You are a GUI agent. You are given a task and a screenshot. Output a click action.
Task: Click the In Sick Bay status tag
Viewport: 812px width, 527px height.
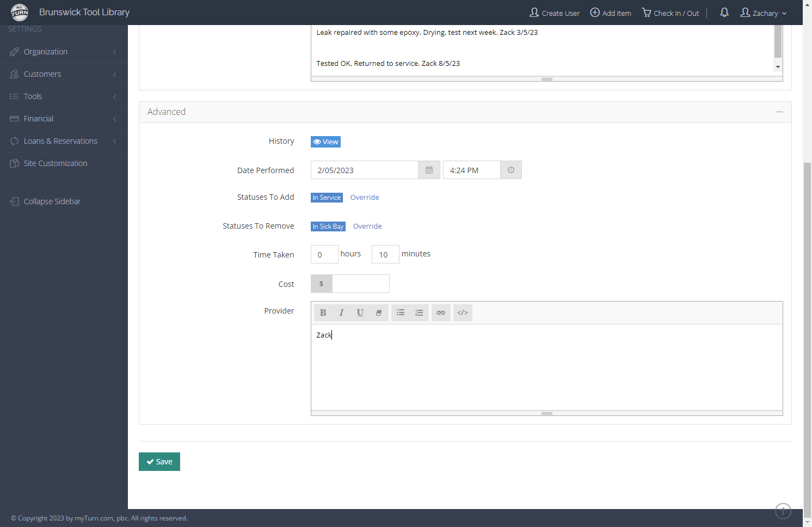[x=328, y=226]
